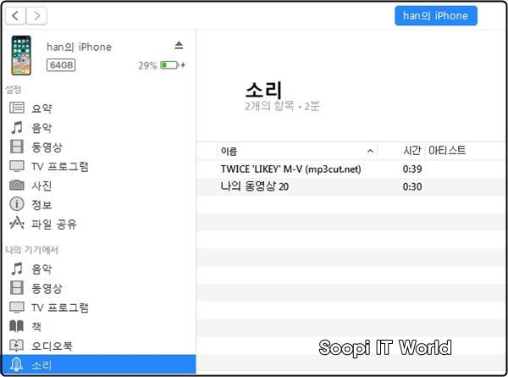
Task: Select the 나의 동영상 20 row
Action: 352,186
